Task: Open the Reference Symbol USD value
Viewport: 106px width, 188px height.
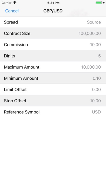Action: pyautogui.click(x=96, y=112)
